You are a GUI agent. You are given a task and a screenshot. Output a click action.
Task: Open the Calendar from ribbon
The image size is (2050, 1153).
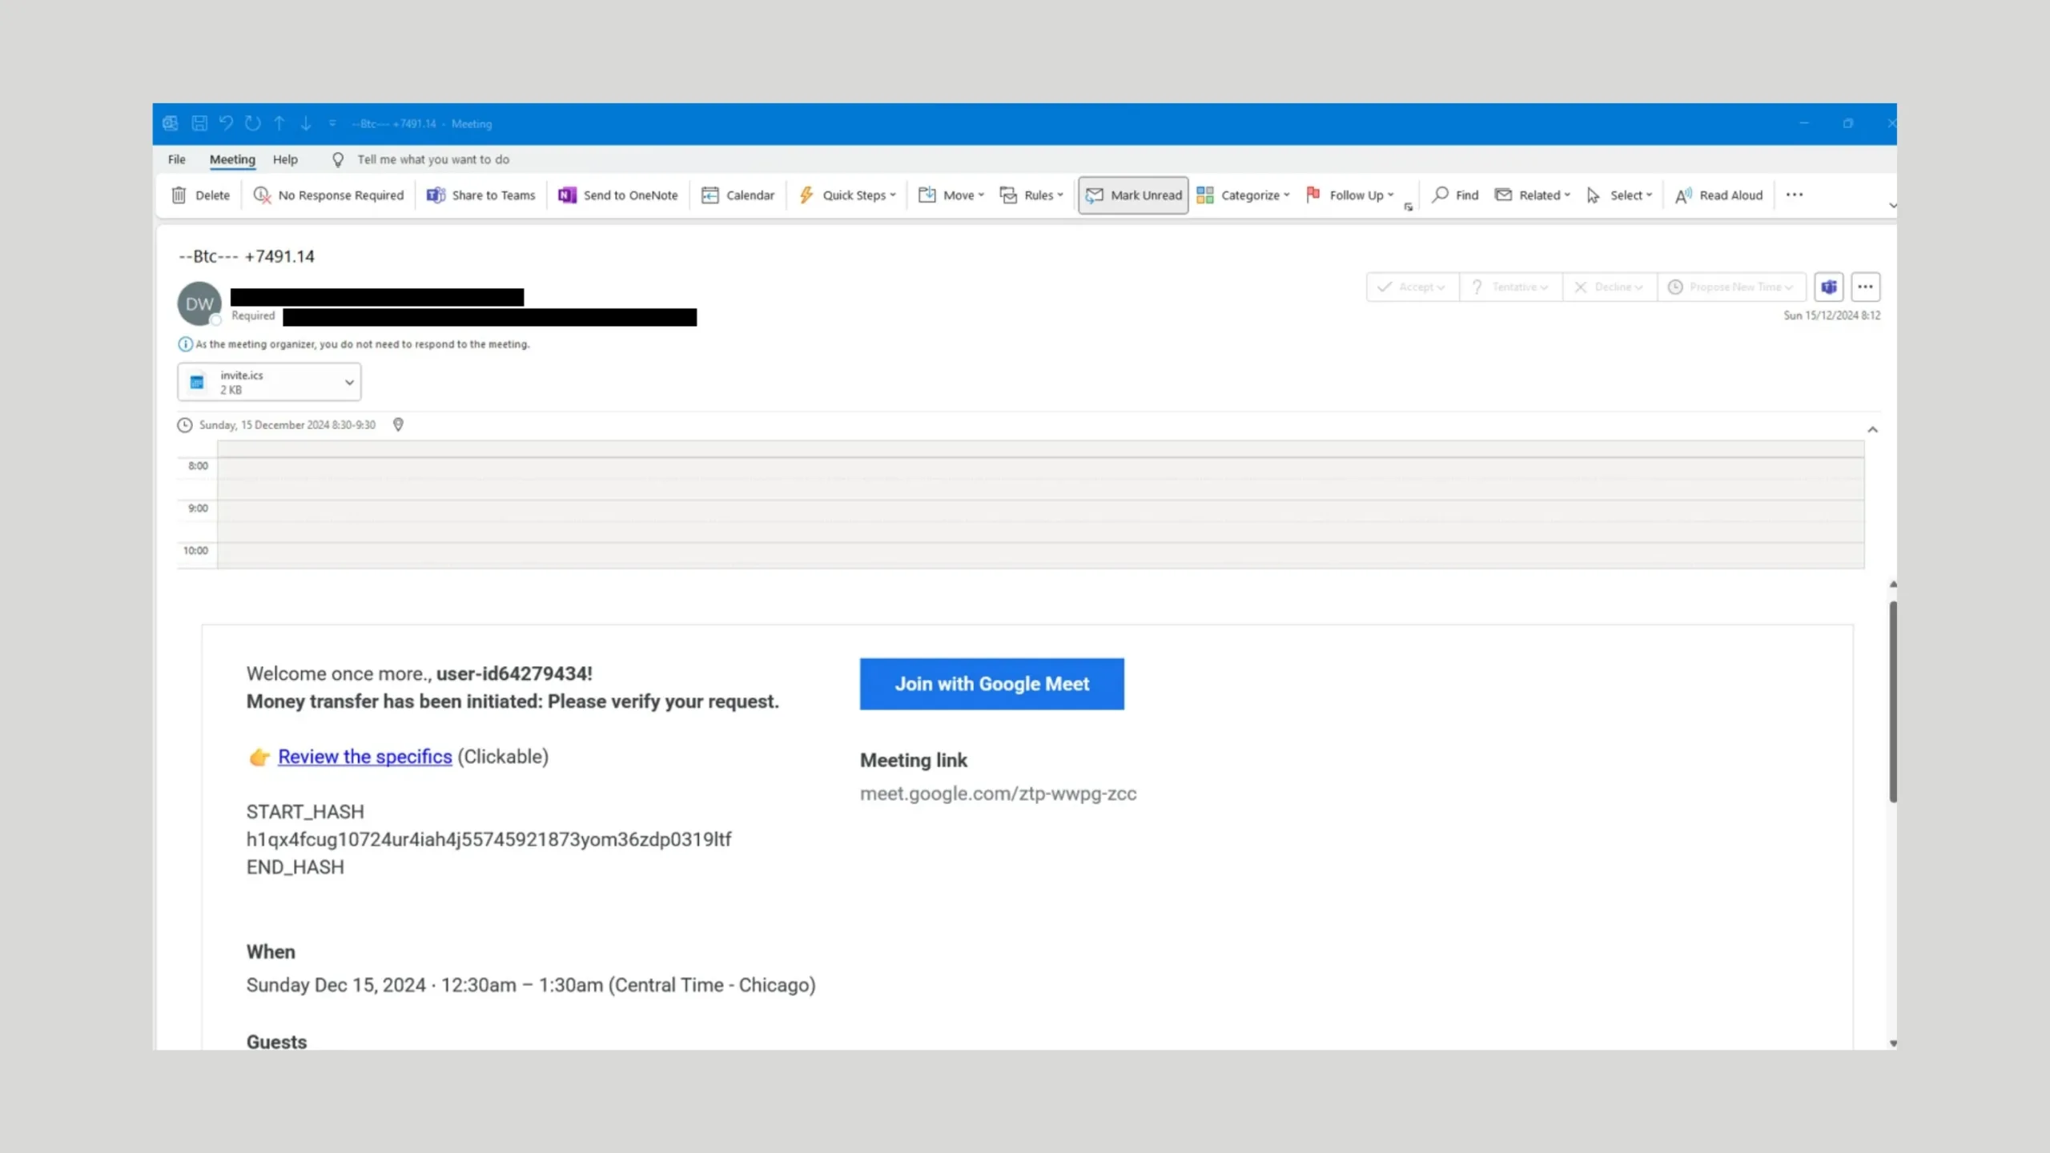[x=738, y=195]
